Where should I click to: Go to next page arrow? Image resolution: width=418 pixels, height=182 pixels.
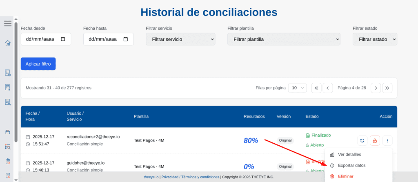pos(376,88)
